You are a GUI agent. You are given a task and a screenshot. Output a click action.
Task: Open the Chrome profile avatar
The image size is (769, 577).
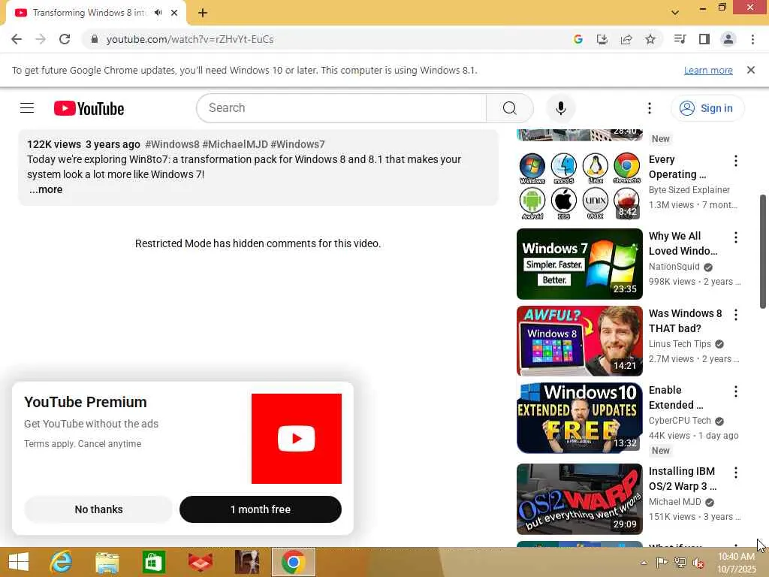728,39
